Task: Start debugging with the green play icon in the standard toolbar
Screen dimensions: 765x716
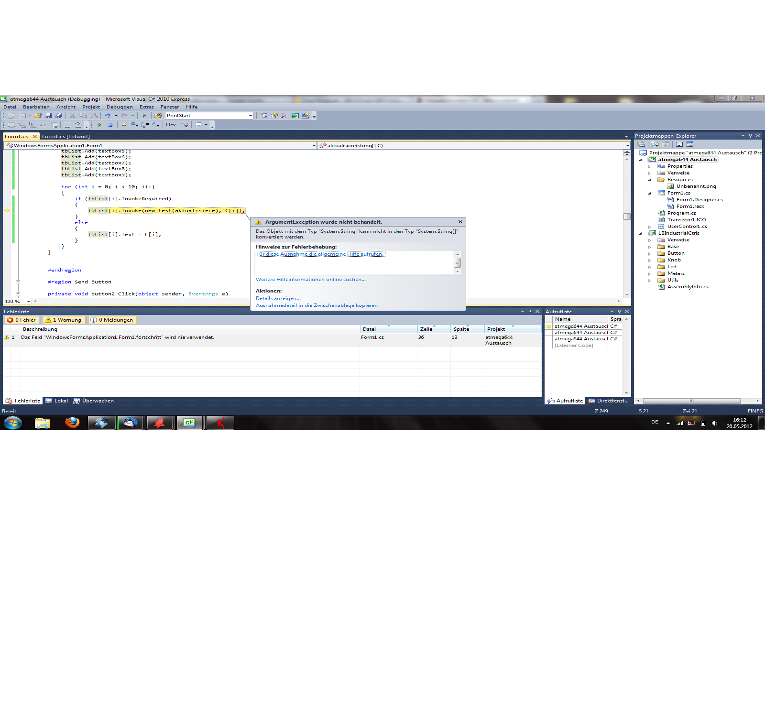Action: (144, 116)
